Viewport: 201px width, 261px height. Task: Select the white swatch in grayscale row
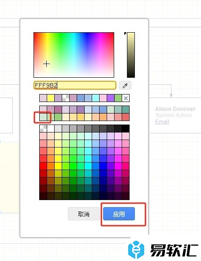(x=51, y=129)
